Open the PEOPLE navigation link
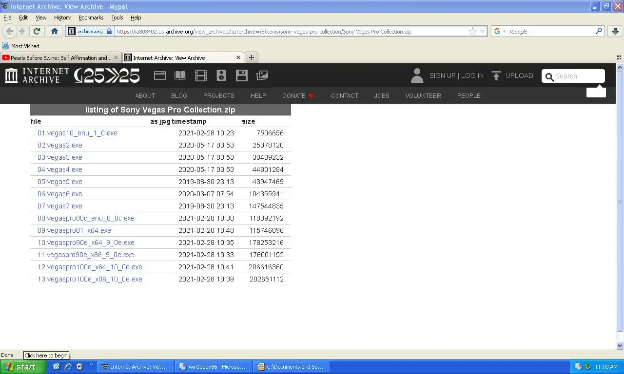 click(x=468, y=95)
